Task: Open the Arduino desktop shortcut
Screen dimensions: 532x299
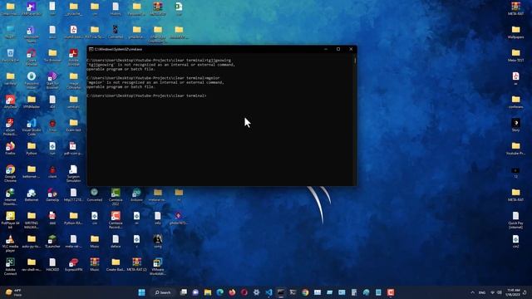Action: pos(136,194)
